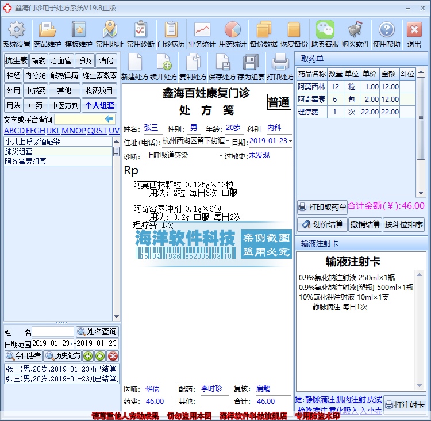Select 抗生素 category
The width and height of the screenshot is (431, 421).
pos(16,60)
